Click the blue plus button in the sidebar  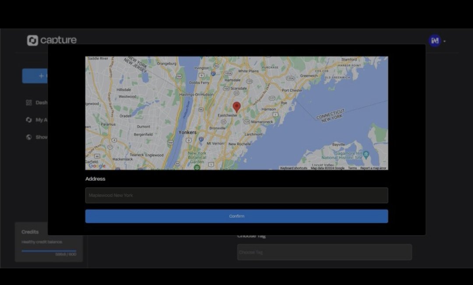[x=35, y=76]
